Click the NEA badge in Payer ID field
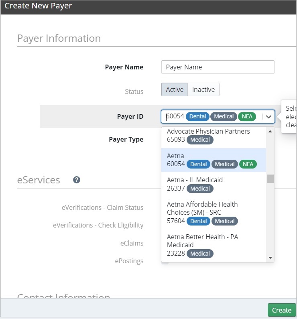This screenshot has width=297, height=319. 247,116
